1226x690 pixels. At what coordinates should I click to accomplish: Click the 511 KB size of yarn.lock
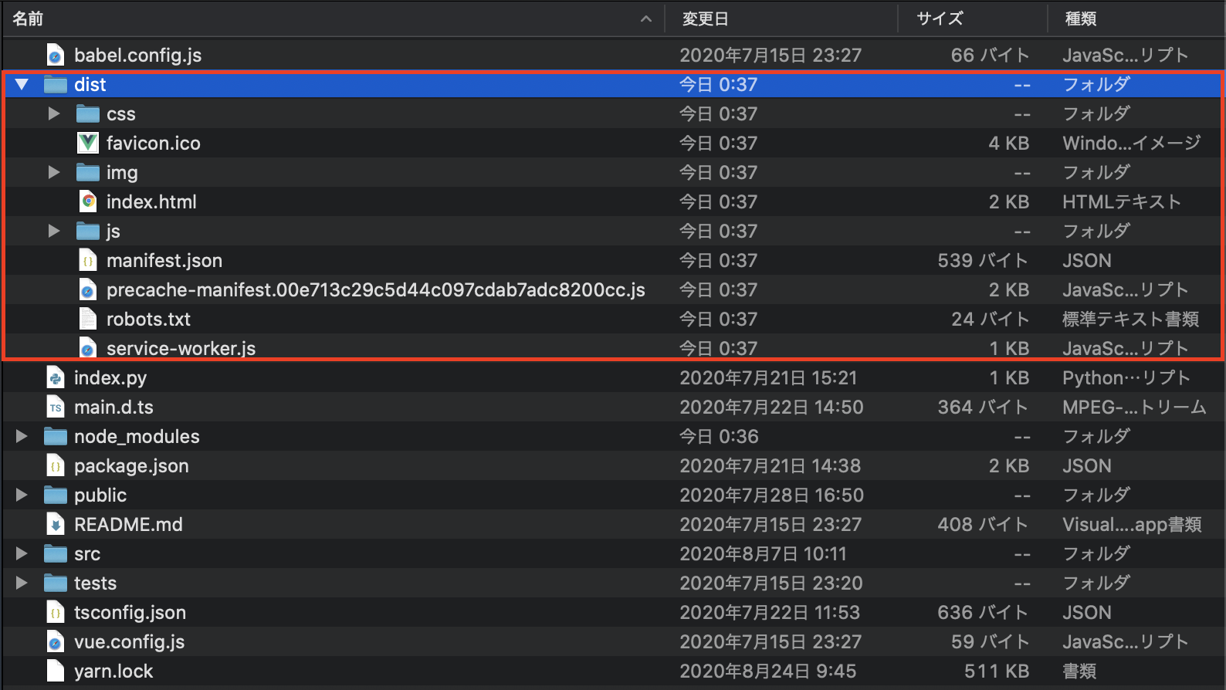997,671
